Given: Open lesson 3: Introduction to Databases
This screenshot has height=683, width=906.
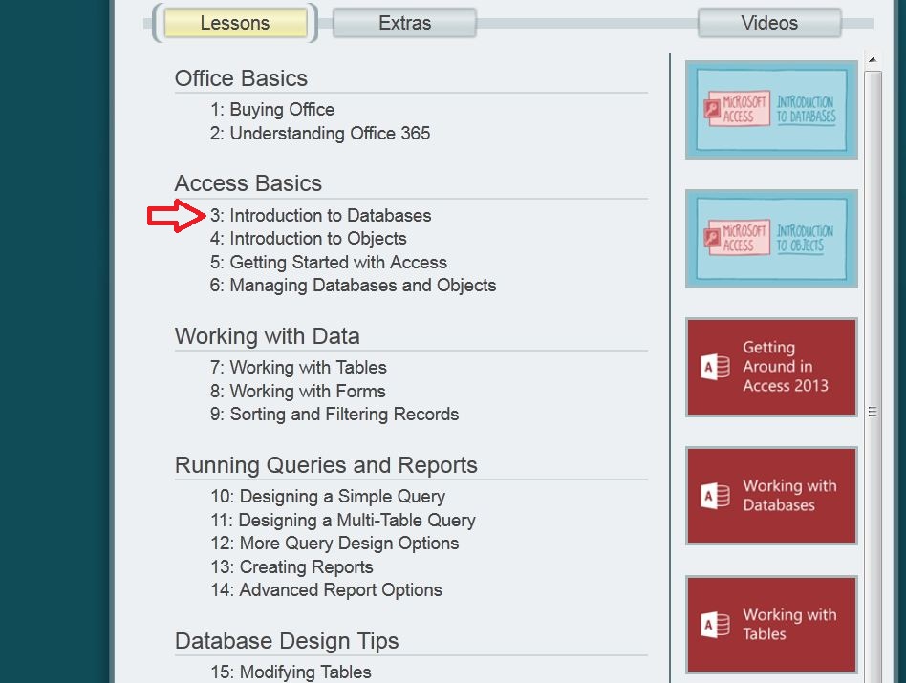Looking at the screenshot, I should coord(321,215).
